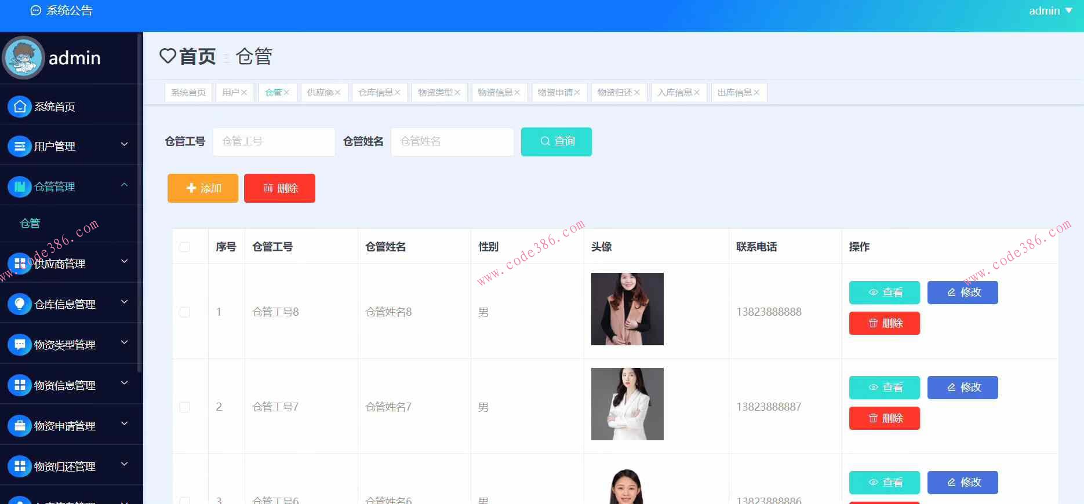This screenshot has width=1084, height=504.
Task: Click the 物资申请管理 briefcase icon
Action: point(20,426)
